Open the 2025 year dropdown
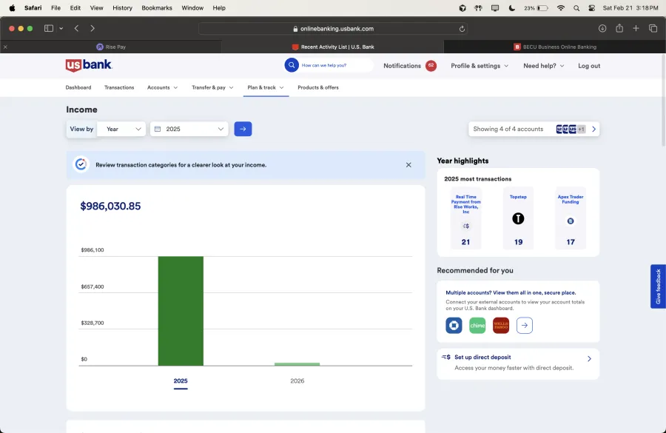This screenshot has height=433, width=666. (x=189, y=130)
